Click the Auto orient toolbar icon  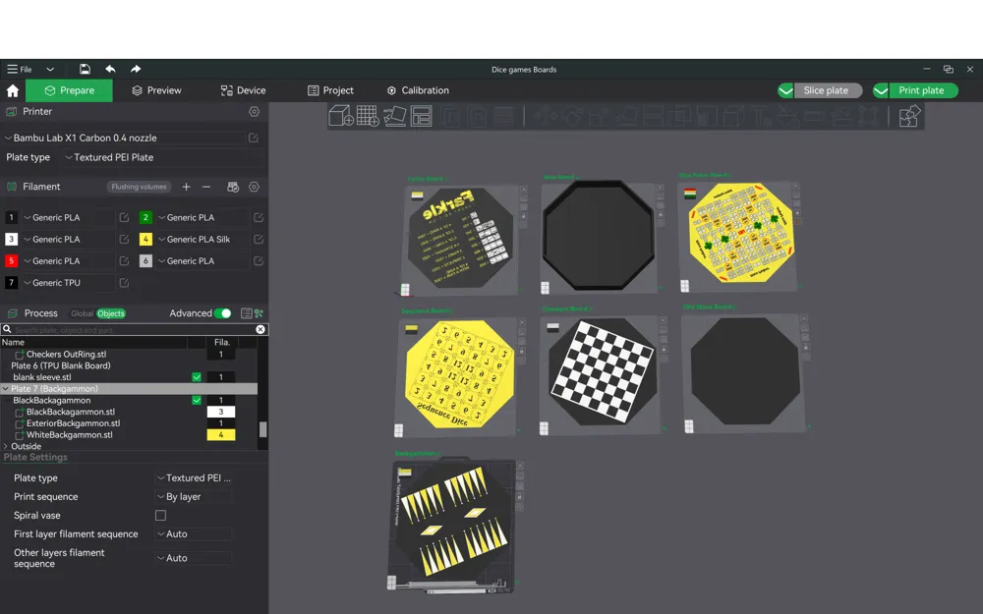(395, 117)
